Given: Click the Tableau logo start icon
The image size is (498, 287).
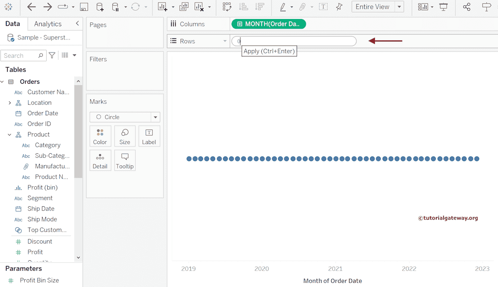Looking at the screenshot, I should (x=9, y=7).
